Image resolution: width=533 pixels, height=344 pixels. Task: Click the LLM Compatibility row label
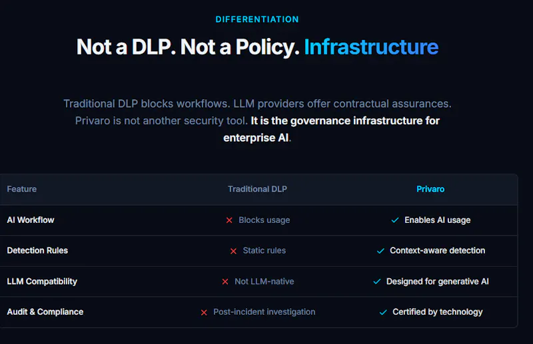42,281
